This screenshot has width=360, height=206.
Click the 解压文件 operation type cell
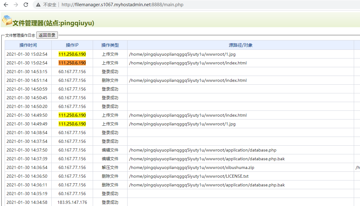coord(110,167)
